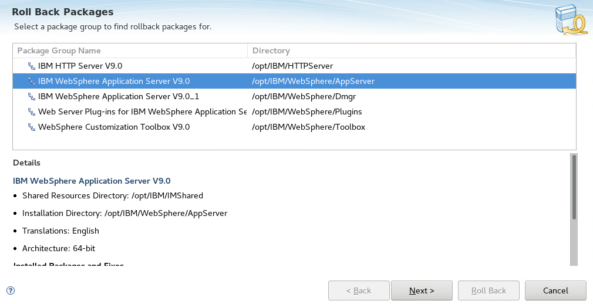Click the Package Group Name column header
Screen dimensions: 593x304
(x=130, y=50)
